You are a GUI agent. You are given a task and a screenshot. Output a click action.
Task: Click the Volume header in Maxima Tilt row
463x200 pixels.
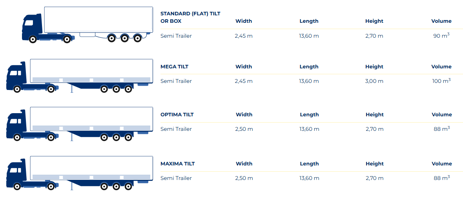point(442,164)
